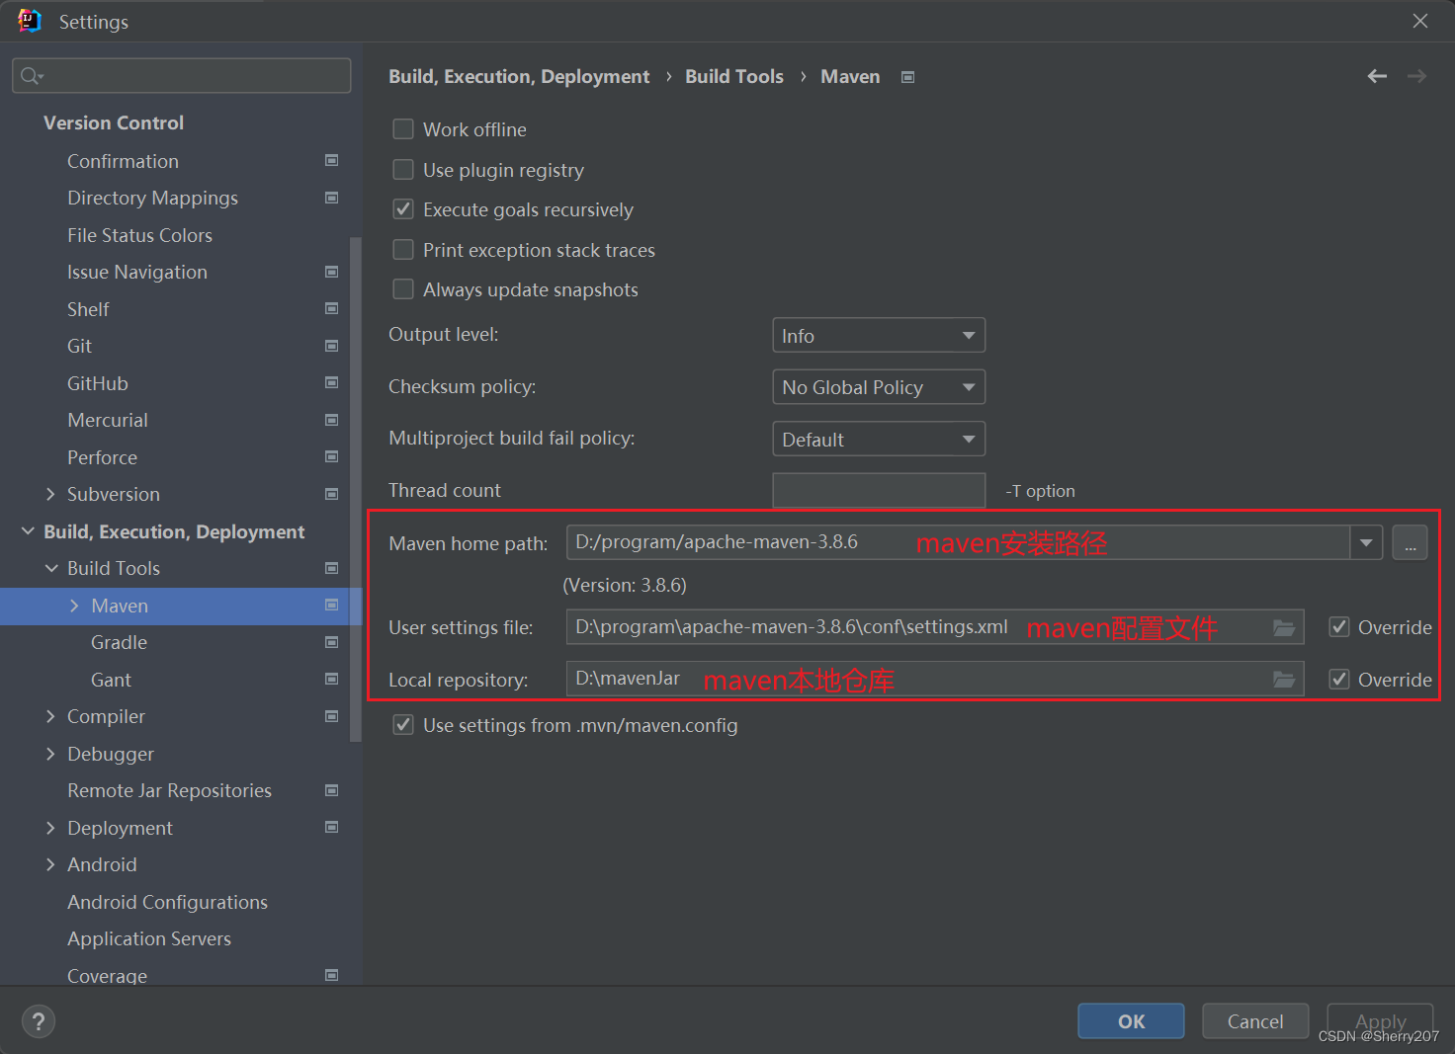1455x1054 pixels.
Task: Click the Apply button
Action: (1380, 1021)
